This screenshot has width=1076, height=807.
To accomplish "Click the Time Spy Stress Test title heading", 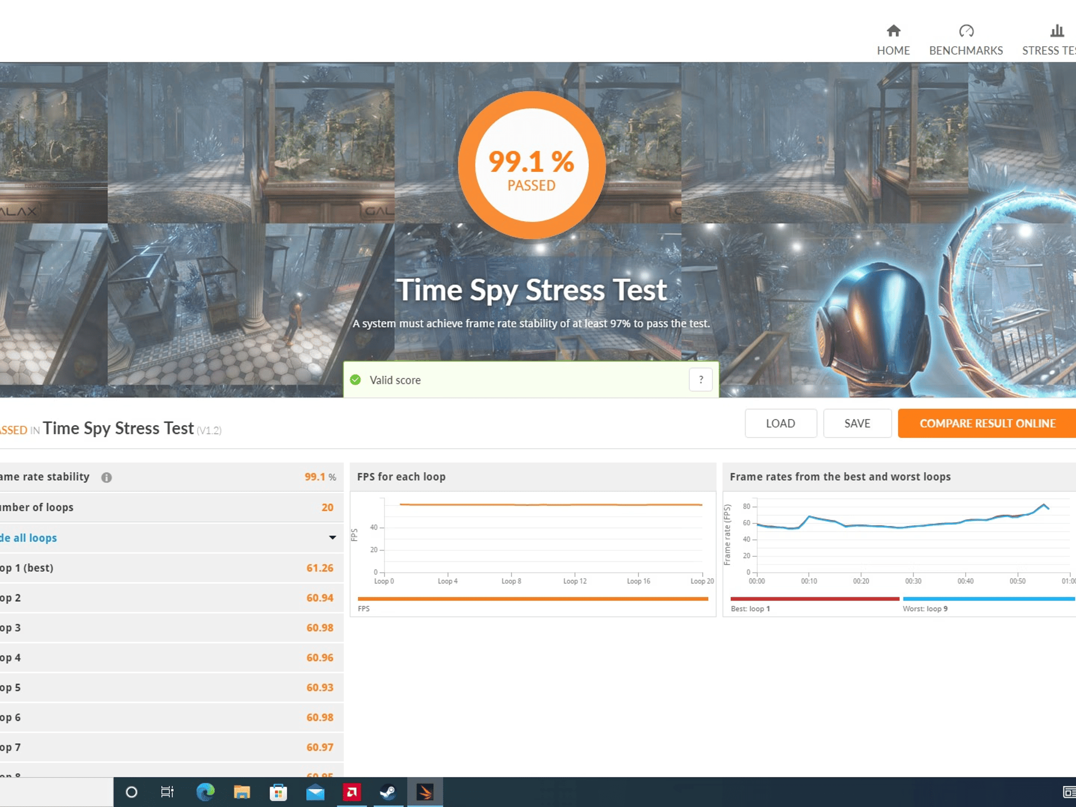I will tap(532, 291).
